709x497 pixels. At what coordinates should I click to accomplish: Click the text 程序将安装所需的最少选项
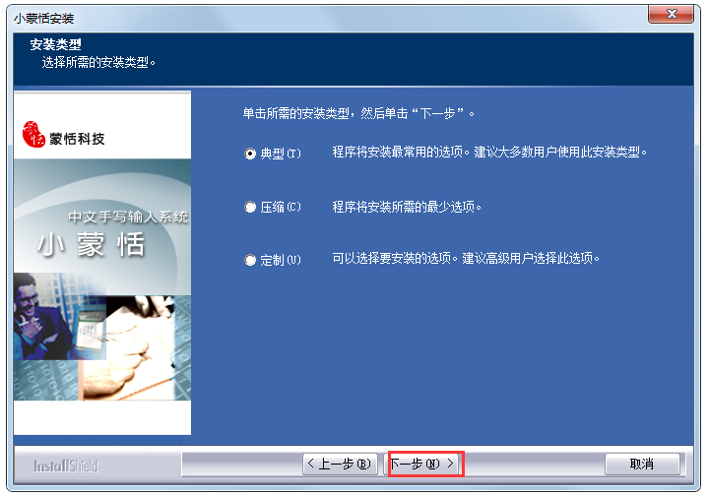coord(407,207)
